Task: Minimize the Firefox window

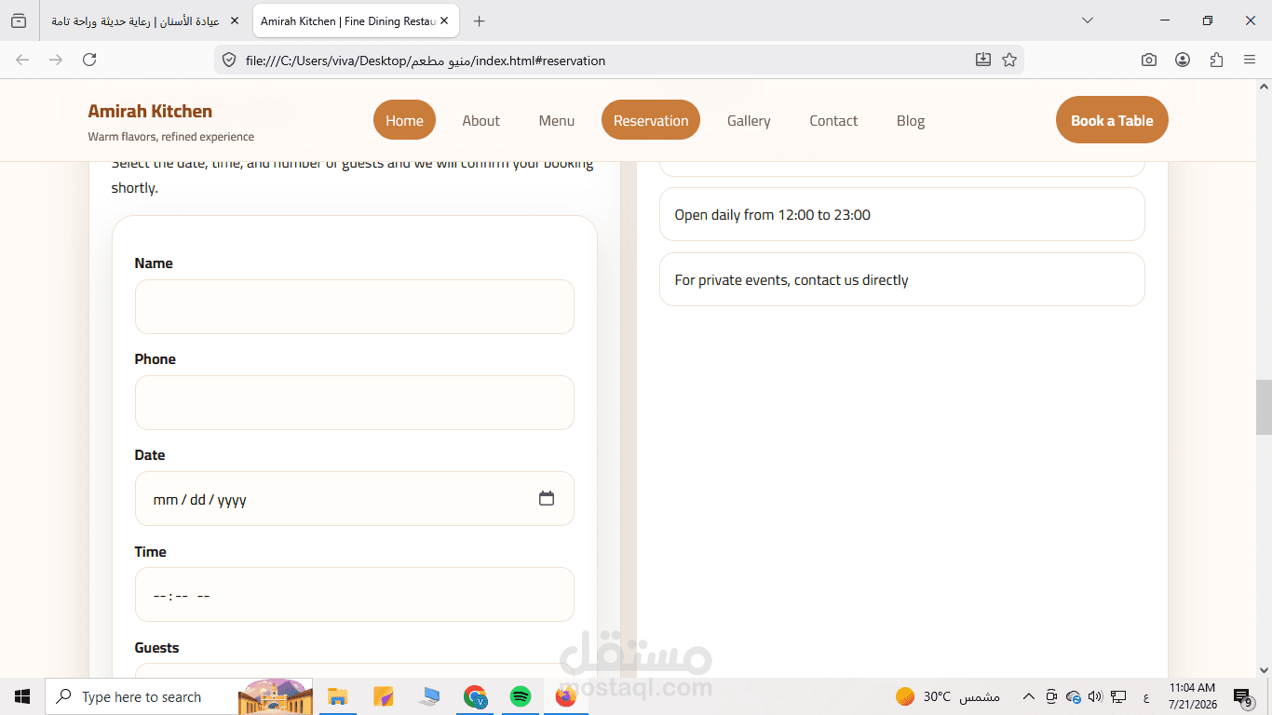Action: pyautogui.click(x=1165, y=20)
